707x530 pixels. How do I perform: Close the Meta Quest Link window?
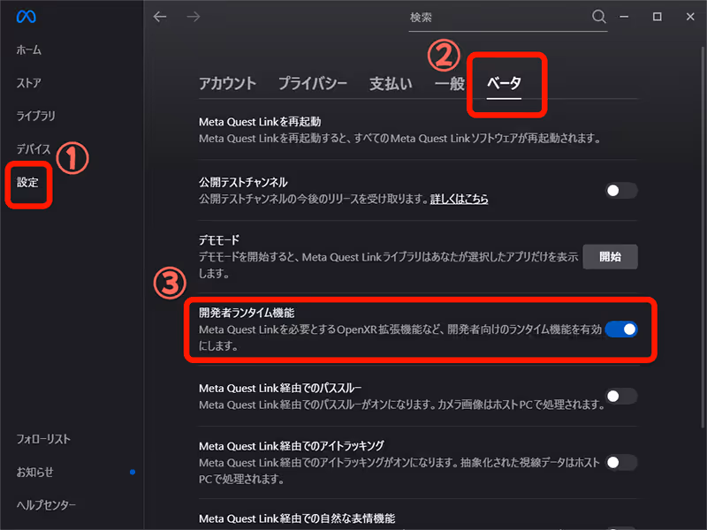coord(688,17)
